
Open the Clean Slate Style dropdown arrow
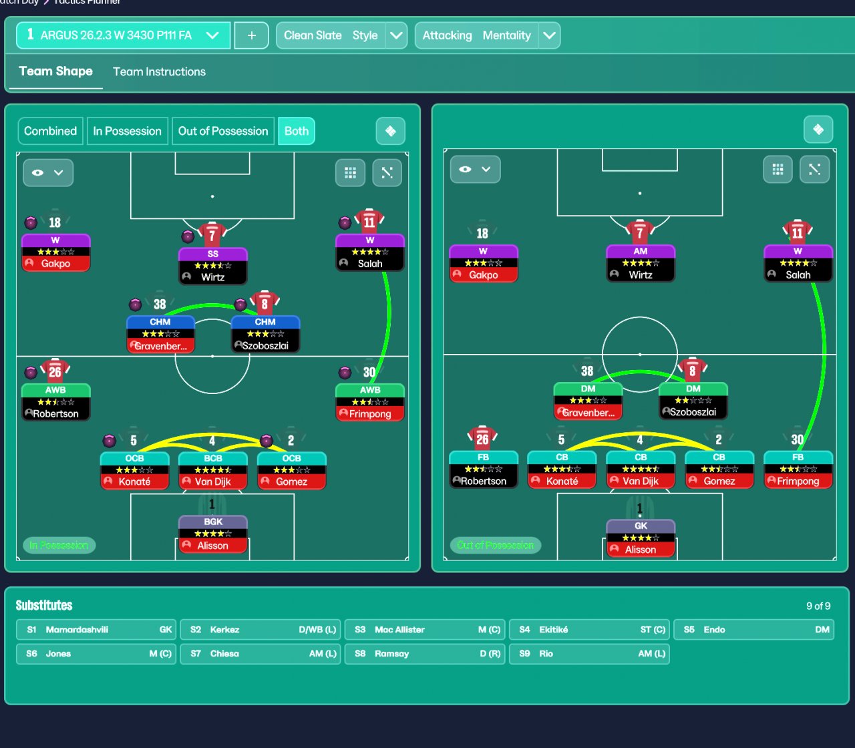397,35
